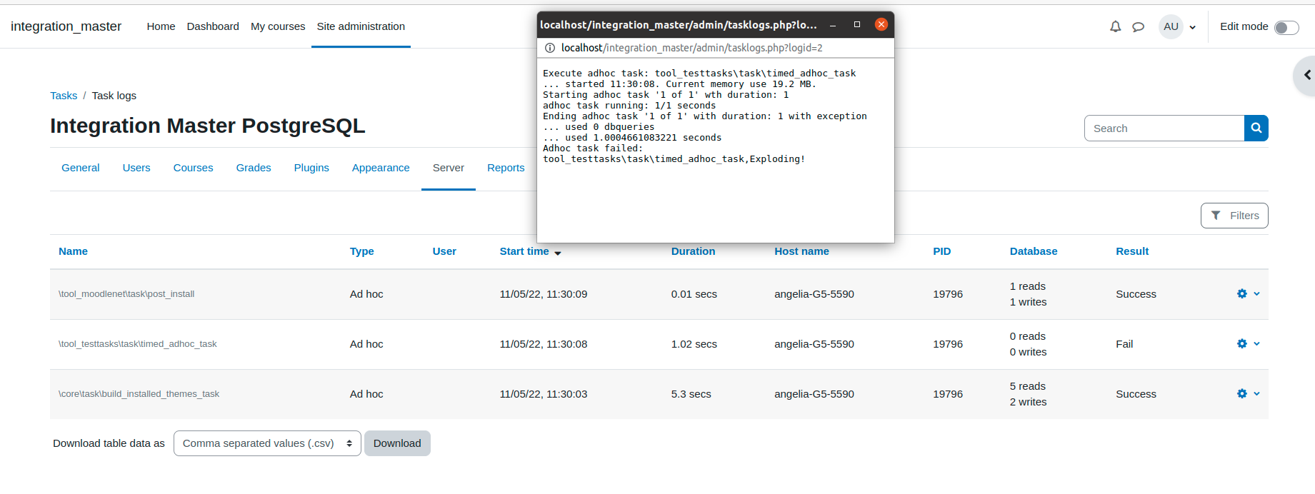
Task: Sort table by Host name column
Action: 801,251
